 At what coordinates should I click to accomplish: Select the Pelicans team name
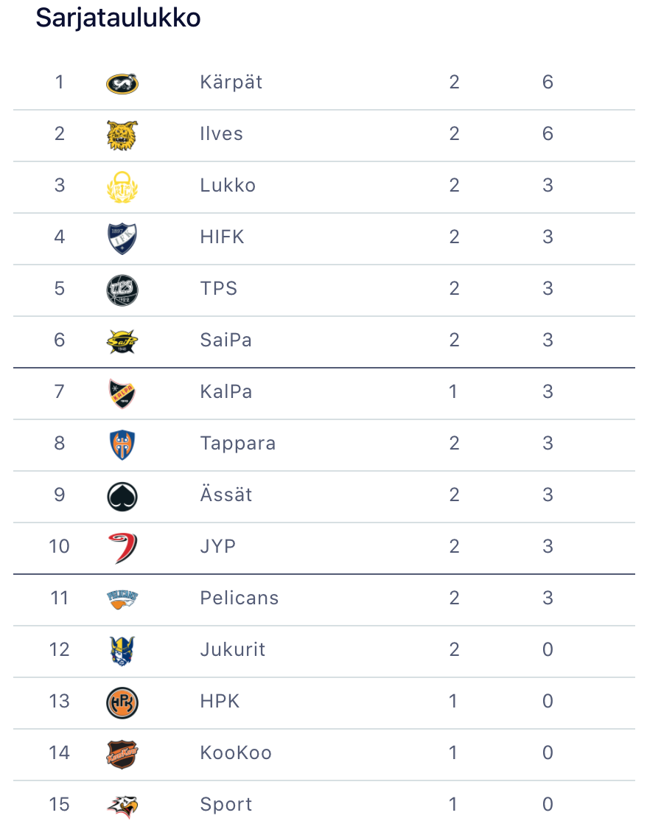[239, 598]
